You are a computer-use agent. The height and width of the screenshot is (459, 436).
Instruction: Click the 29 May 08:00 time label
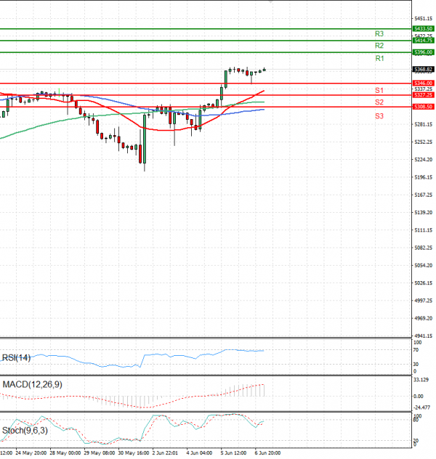click(x=100, y=453)
